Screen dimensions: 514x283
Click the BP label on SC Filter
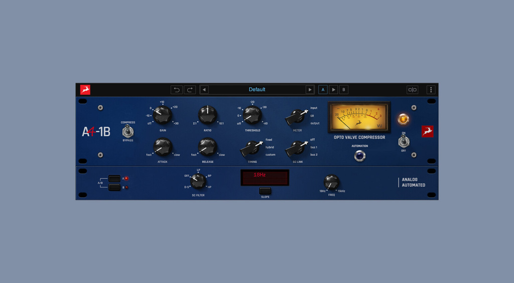pos(209,176)
